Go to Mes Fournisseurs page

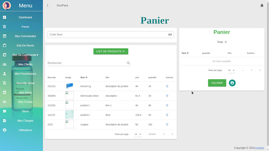coord(25,74)
